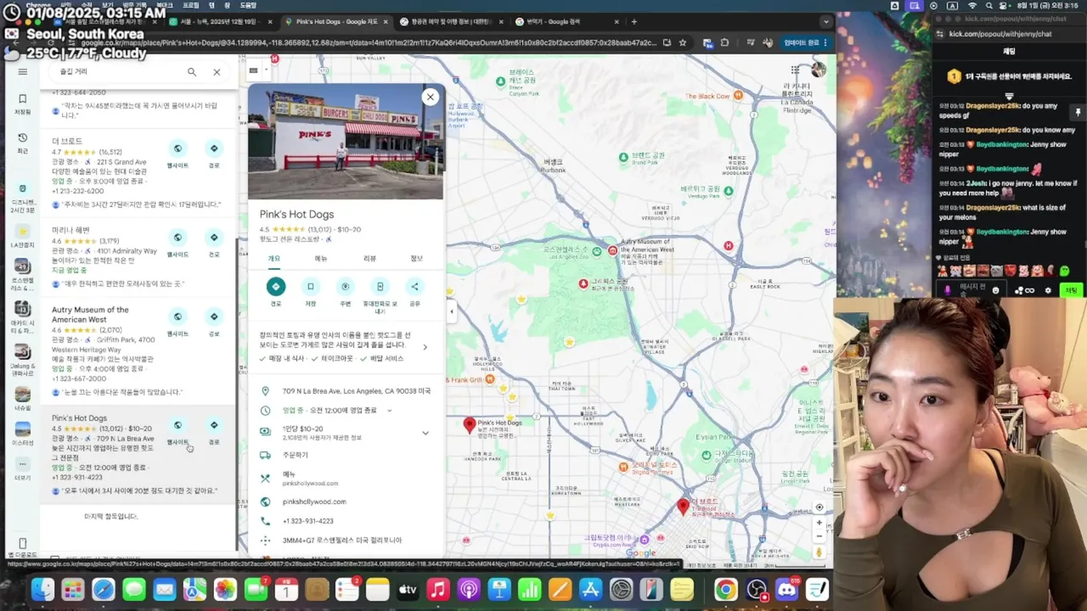Open the Info tab in Pink's panel
The height and width of the screenshot is (611, 1087).
[416, 259]
